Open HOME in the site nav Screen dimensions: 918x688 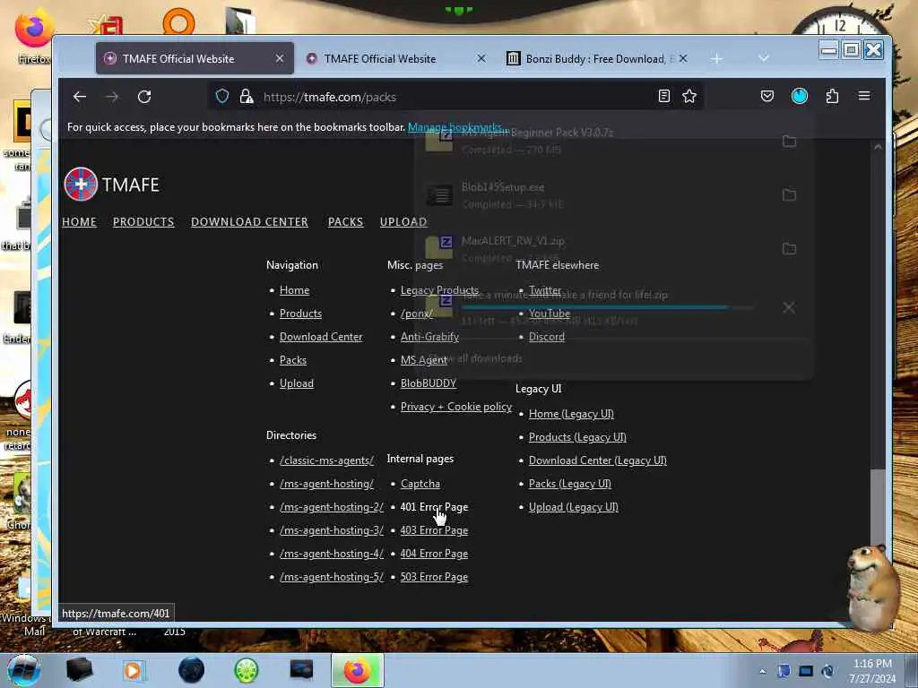(79, 222)
